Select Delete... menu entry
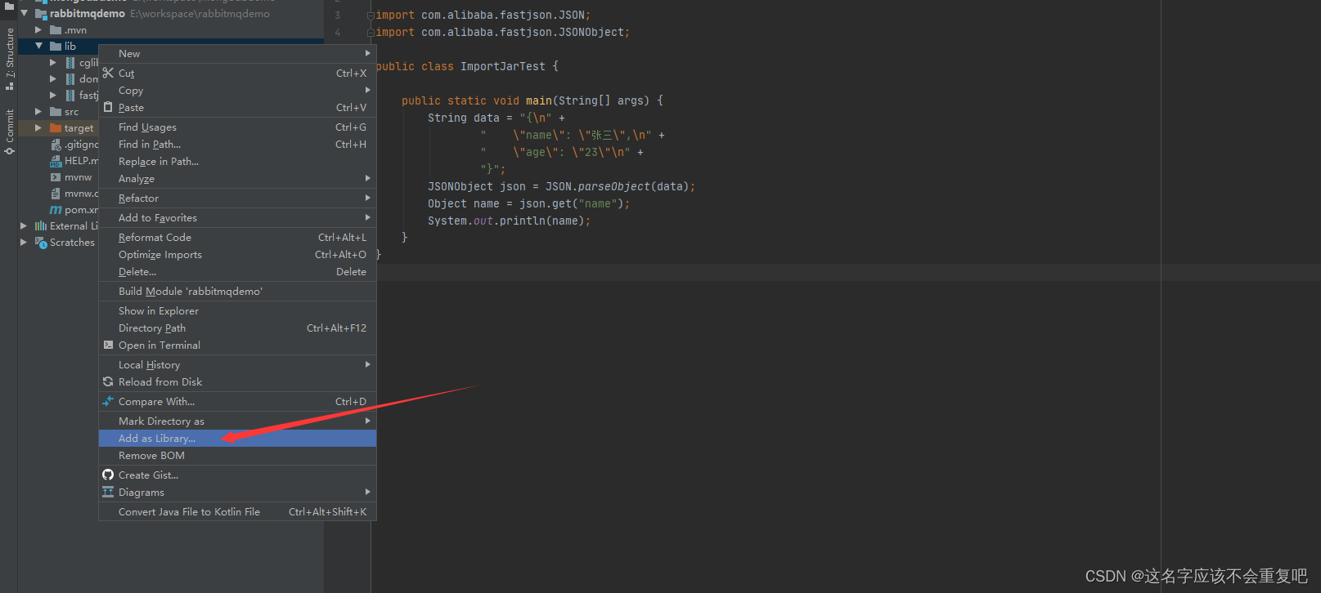Viewport: 1321px width, 593px height. pyautogui.click(x=237, y=271)
